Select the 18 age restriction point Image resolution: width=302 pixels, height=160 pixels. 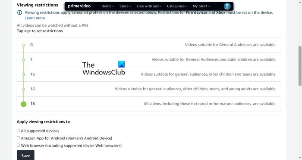coord(24,104)
